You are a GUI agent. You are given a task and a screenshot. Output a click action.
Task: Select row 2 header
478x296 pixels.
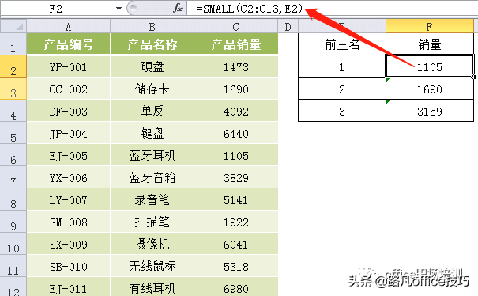[13, 66]
